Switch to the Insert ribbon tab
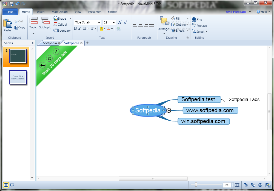 point(41,12)
